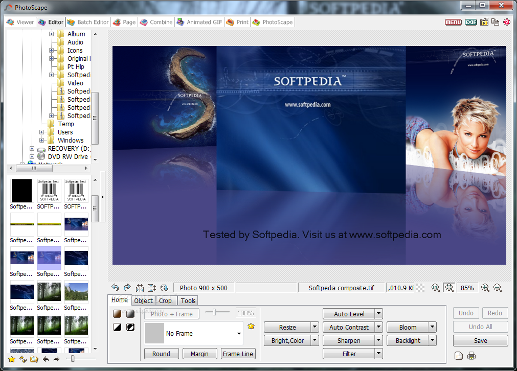This screenshot has width=517, height=371.
Task: Switch to the Object tab
Action: pos(143,300)
